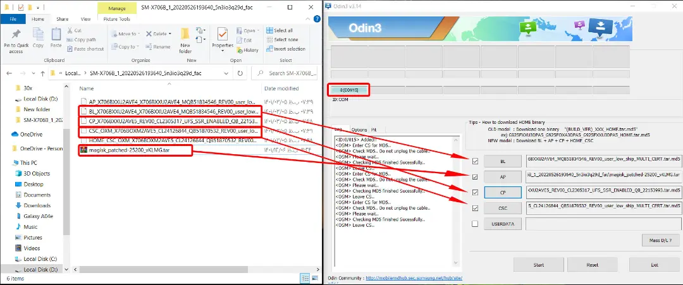Click Invert selection in the ribbon
The width and height of the screenshot is (683, 285).
pyautogui.click(x=286, y=49)
